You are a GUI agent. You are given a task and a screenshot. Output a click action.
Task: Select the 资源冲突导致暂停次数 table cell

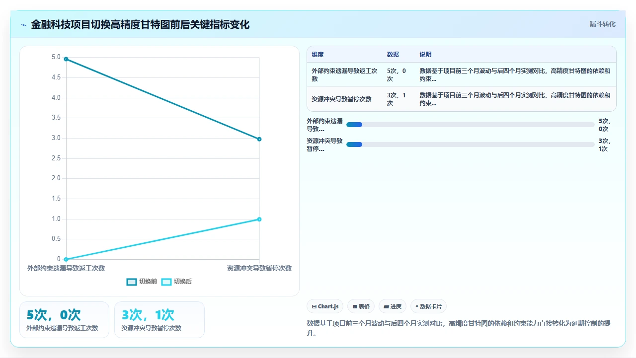point(345,99)
